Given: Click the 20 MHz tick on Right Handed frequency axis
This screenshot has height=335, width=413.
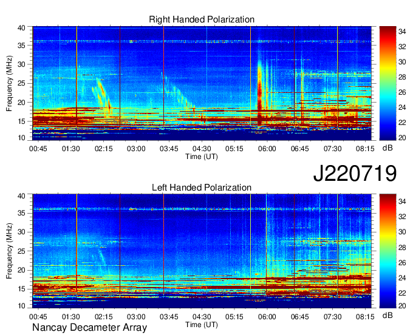Looking at the screenshot, I should [21, 103].
